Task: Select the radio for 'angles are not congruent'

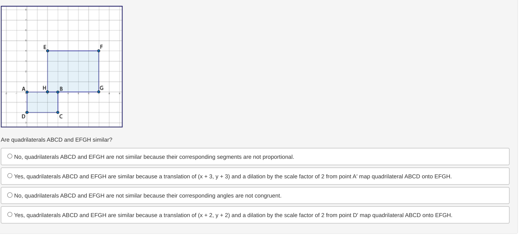Action: coord(10,194)
